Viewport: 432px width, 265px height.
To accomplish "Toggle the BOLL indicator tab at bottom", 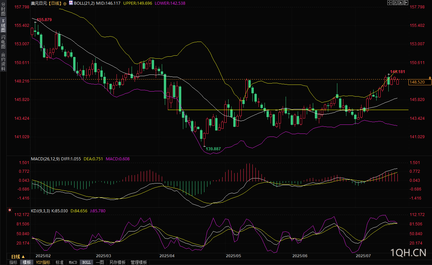I will tap(86, 262).
